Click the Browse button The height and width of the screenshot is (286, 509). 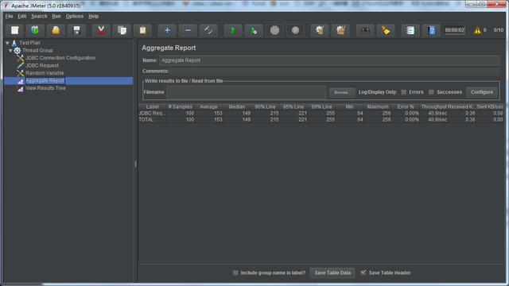tap(341, 92)
